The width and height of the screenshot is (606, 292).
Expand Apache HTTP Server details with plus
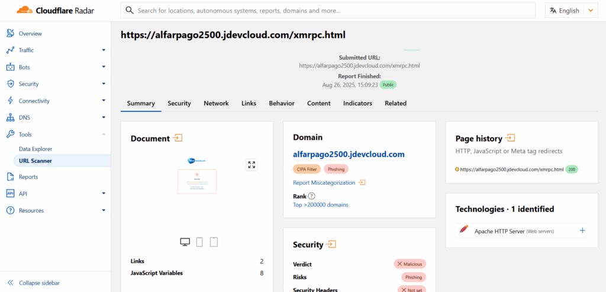[582, 230]
